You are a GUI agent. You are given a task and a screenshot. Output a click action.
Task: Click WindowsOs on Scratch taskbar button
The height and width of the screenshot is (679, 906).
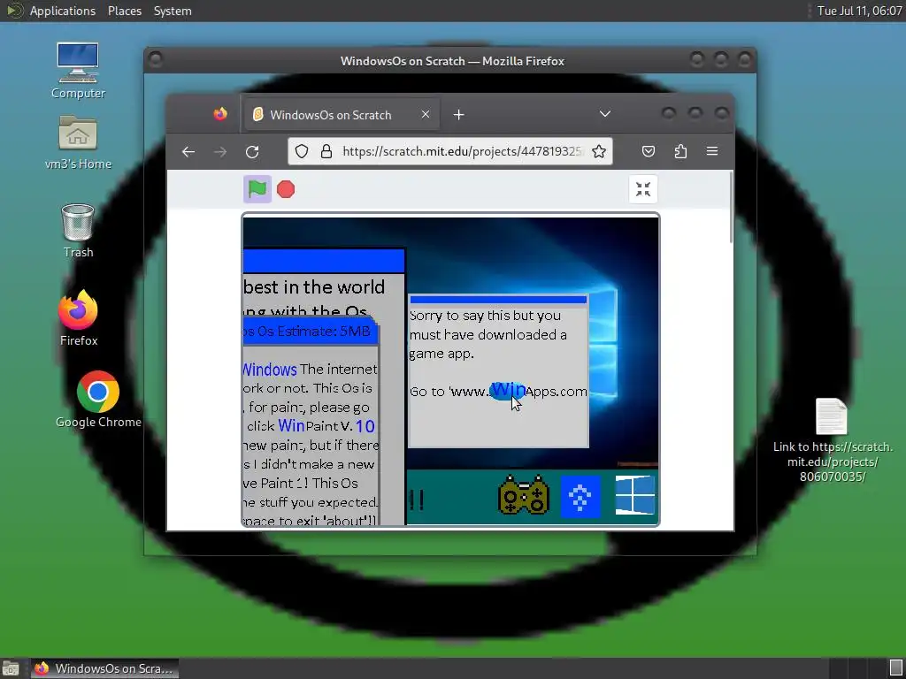(104, 668)
